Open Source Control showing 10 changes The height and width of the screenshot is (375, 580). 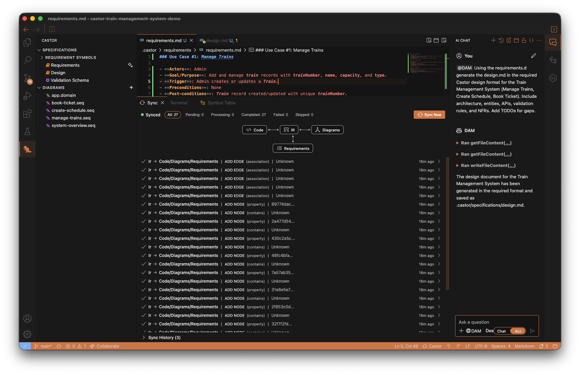tap(27, 78)
